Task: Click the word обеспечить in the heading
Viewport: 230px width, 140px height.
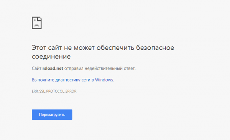Action: point(115,48)
